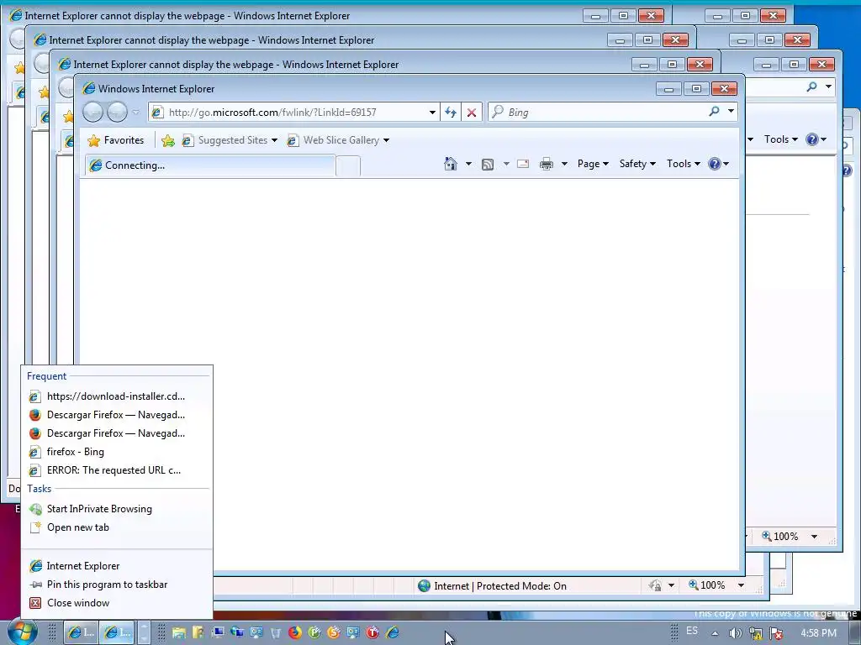Open the Page menu
Screen dimensions: 861x645
tap(593, 164)
